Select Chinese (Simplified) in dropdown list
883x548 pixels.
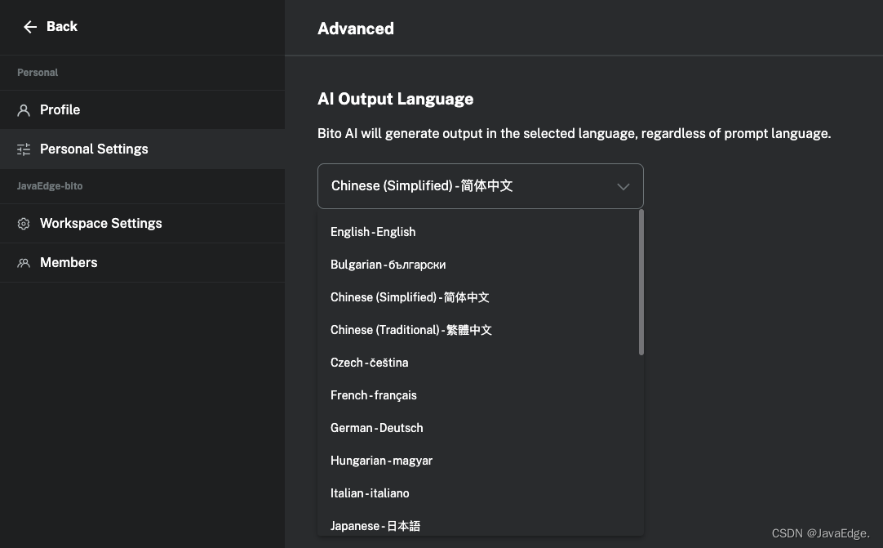pyautogui.click(x=478, y=297)
